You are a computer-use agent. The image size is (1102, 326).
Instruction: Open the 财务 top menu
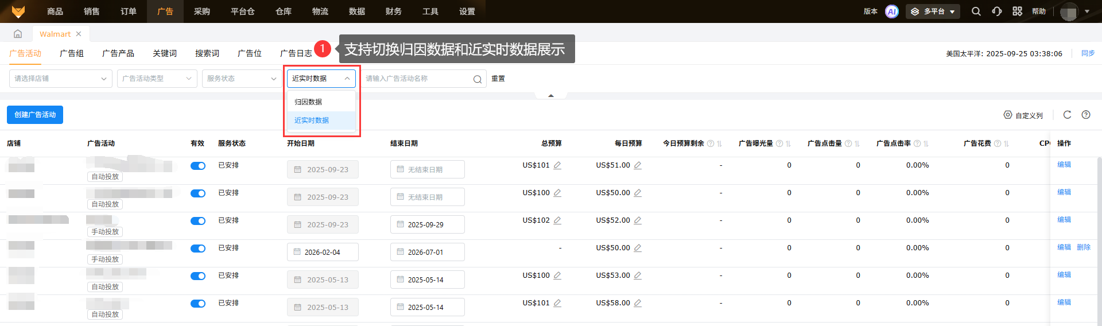394,11
